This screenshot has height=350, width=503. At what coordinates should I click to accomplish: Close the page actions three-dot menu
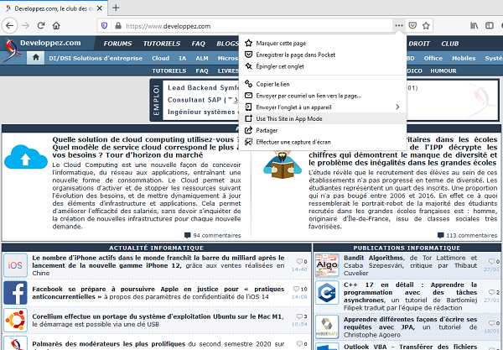pos(399,26)
